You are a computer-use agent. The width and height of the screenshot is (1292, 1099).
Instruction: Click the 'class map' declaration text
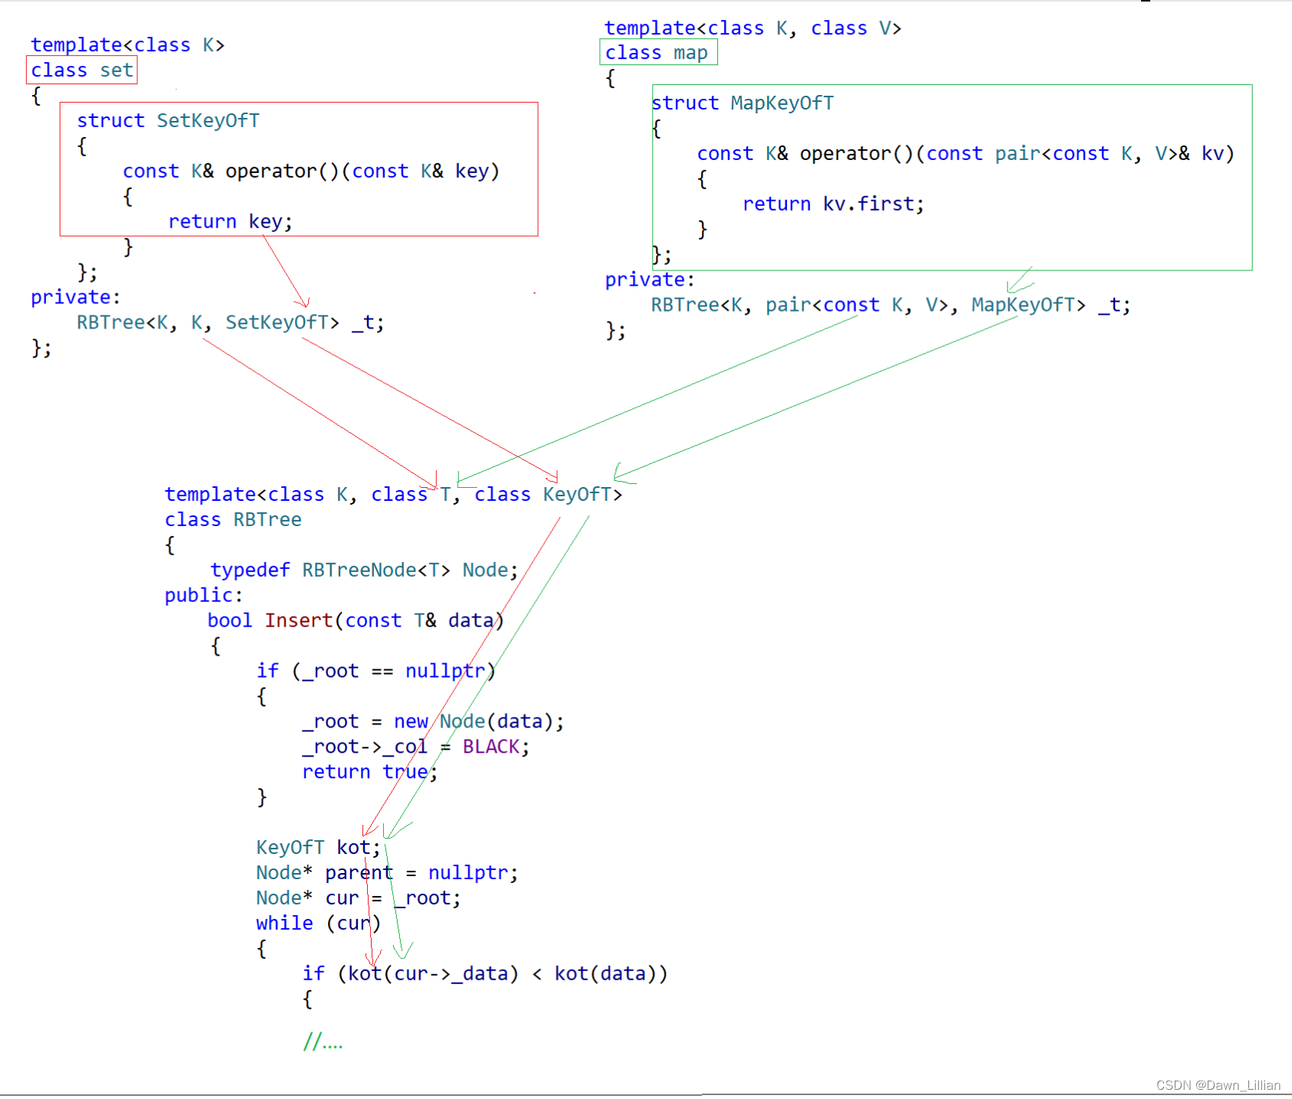(x=657, y=53)
